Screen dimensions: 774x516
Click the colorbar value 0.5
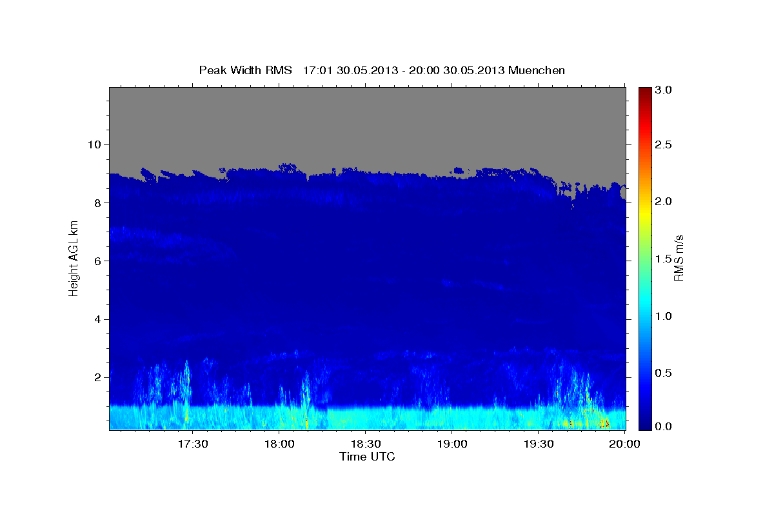pos(664,373)
